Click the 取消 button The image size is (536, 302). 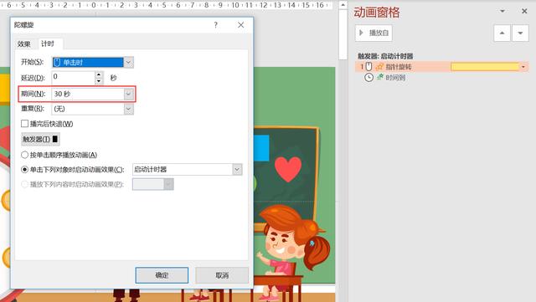pyautogui.click(x=222, y=275)
